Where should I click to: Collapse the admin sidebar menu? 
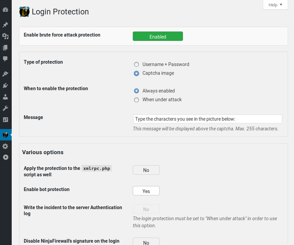[5, 157]
